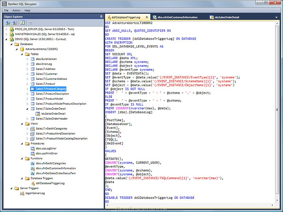This screenshot has width=283, height=212.
Task: Select dbo.uspPrintError in the Procedures folder
Action: pos(46,154)
